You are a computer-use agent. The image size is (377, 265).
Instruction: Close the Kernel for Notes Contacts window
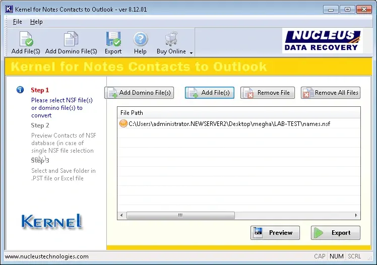(x=364, y=10)
